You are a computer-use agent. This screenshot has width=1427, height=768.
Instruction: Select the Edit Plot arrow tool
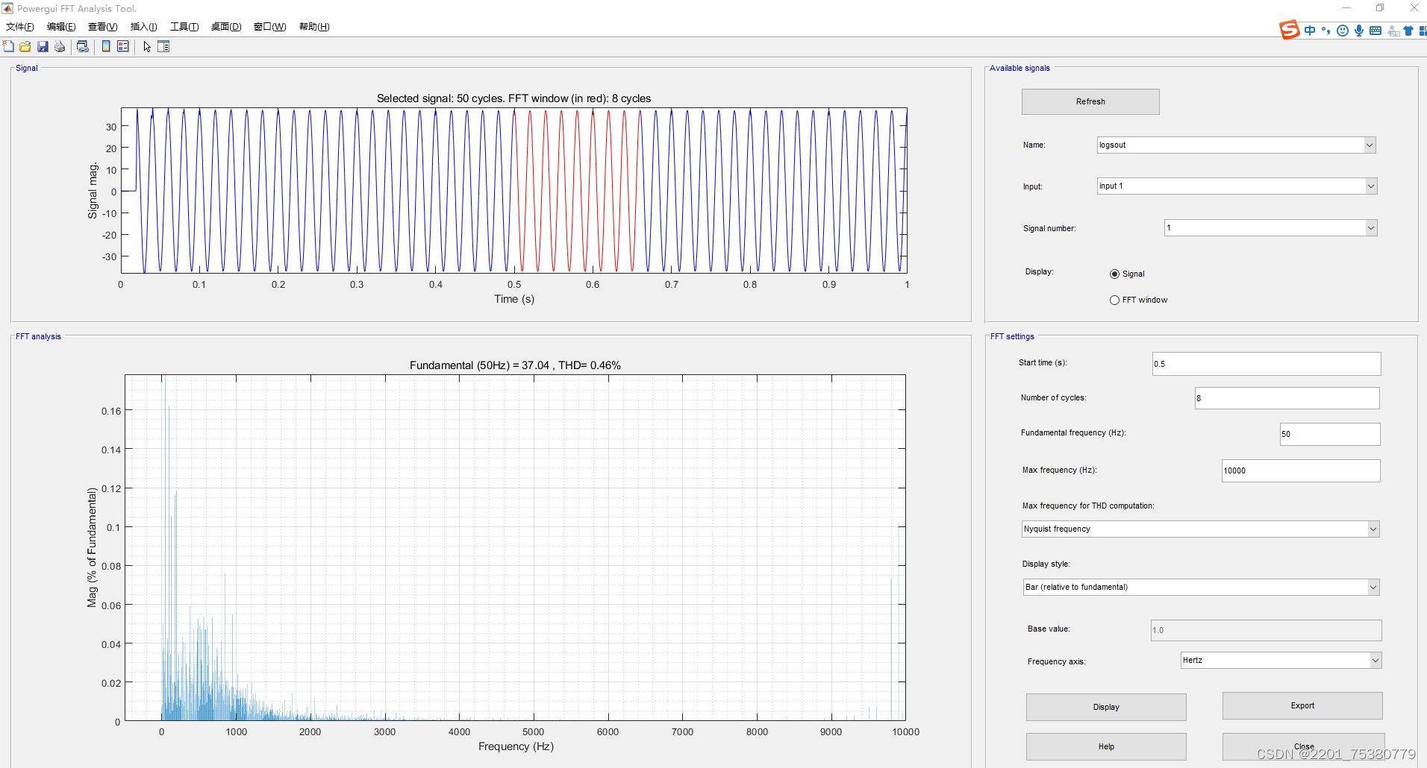pyautogui.click(x=147, y=46)
